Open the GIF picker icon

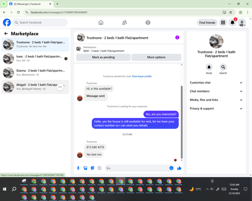coord(99,168)
